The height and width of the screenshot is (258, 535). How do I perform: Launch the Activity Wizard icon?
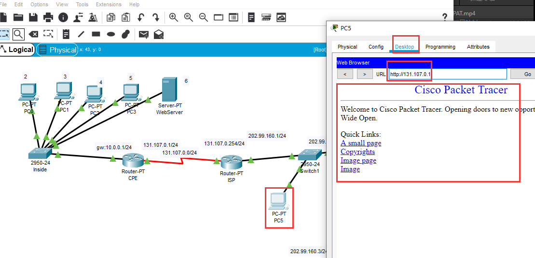[x=93, y=17]
